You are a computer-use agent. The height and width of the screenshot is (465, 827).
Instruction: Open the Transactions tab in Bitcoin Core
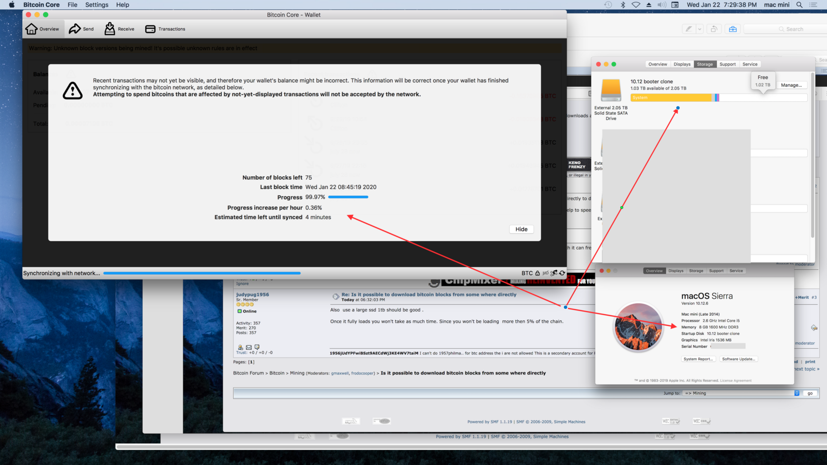[x=165, y=29]
